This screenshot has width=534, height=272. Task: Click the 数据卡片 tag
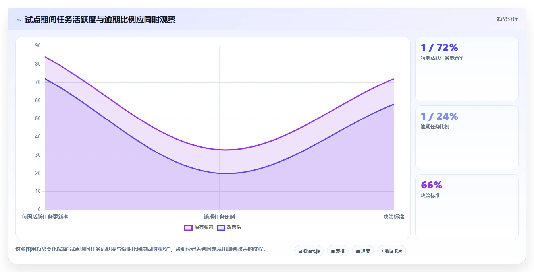click(x=391, y=251)
